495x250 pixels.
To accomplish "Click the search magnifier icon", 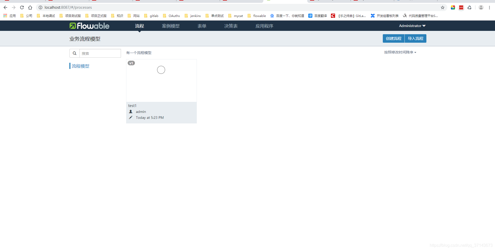I will [75, 53].
